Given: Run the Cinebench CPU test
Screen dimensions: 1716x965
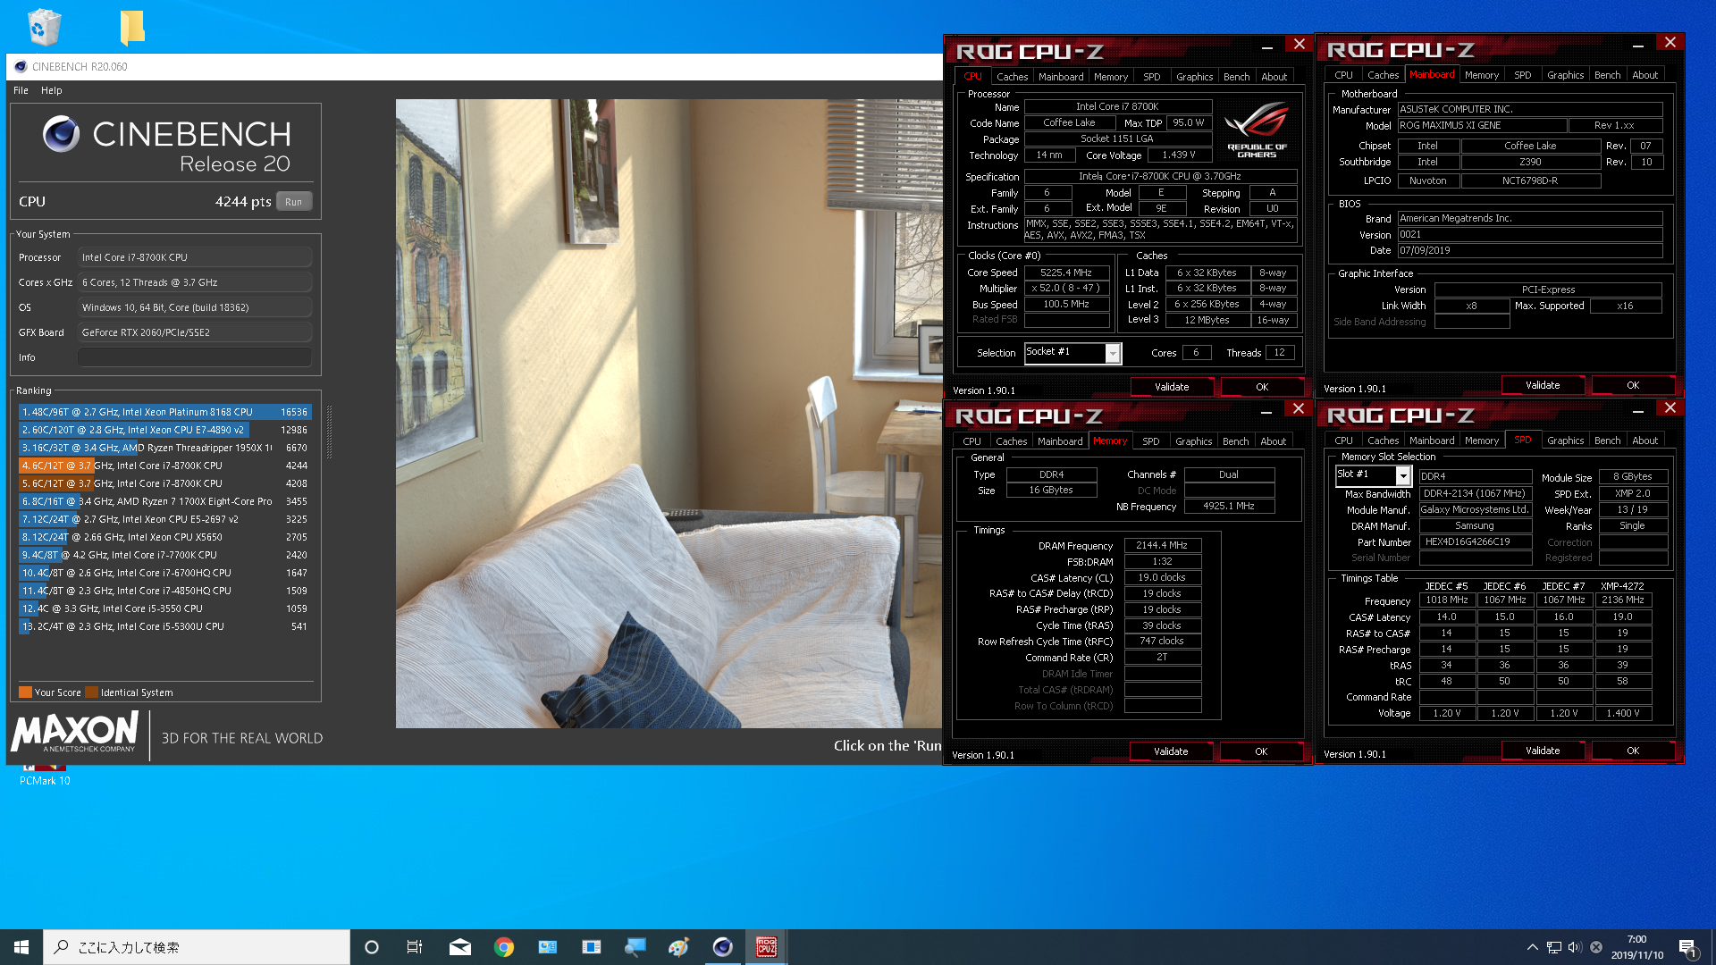Looking at the screenshot, I should tap(293, 202).
